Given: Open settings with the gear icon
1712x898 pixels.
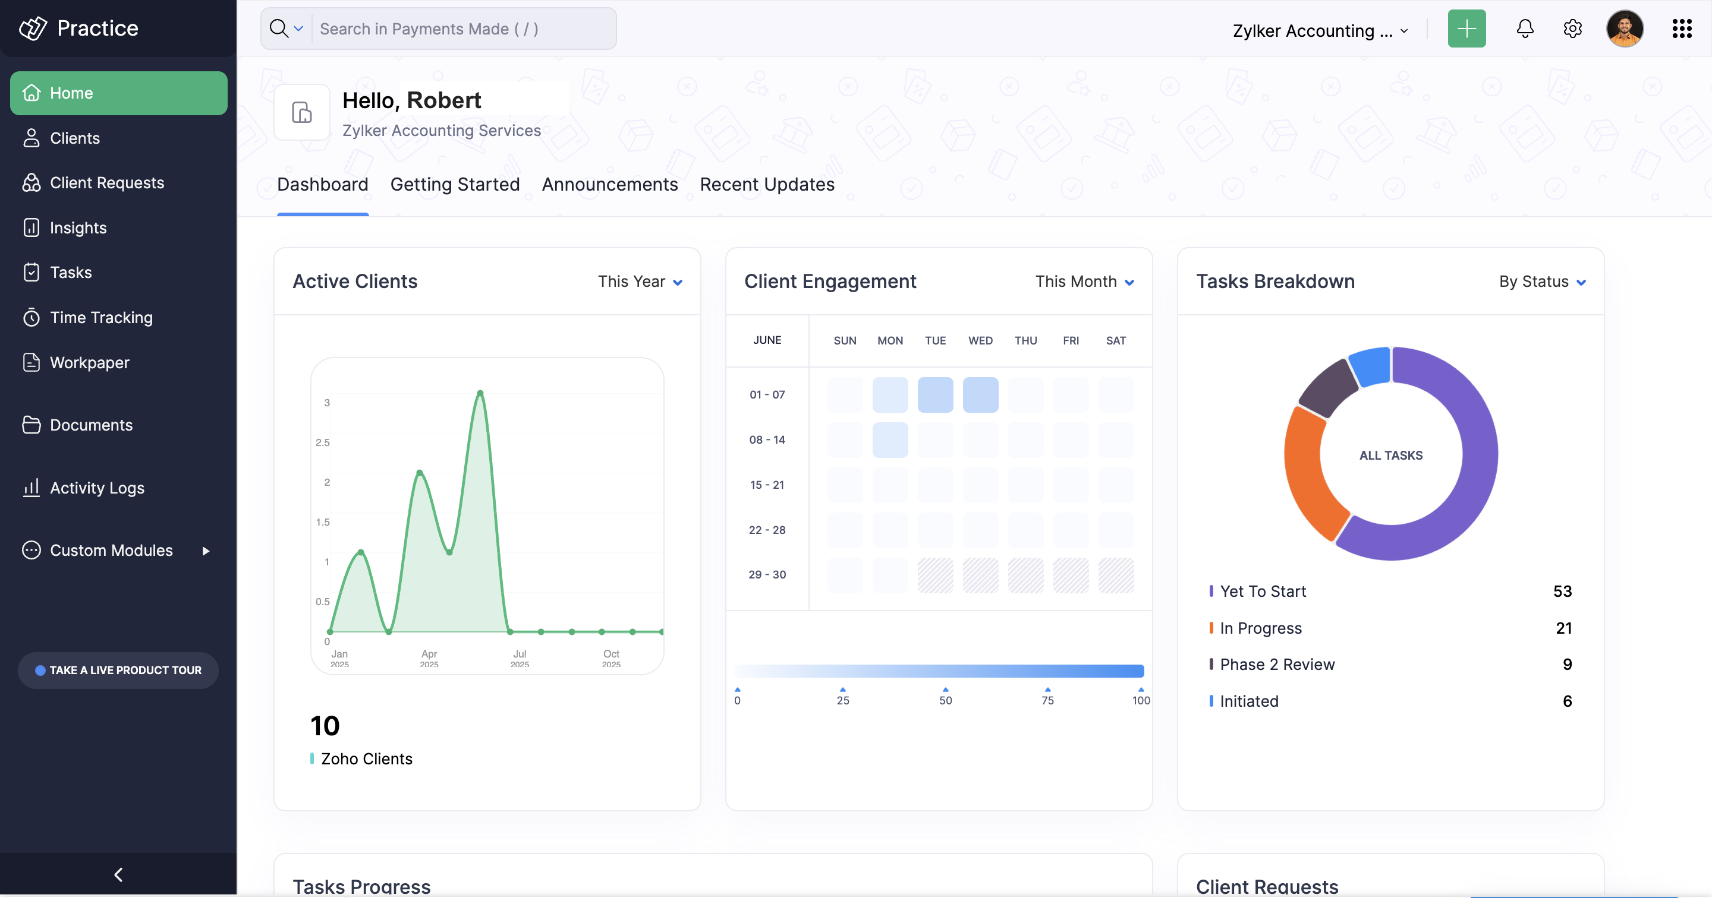Looking at the screenshot, I should (x=1572, y=29).
